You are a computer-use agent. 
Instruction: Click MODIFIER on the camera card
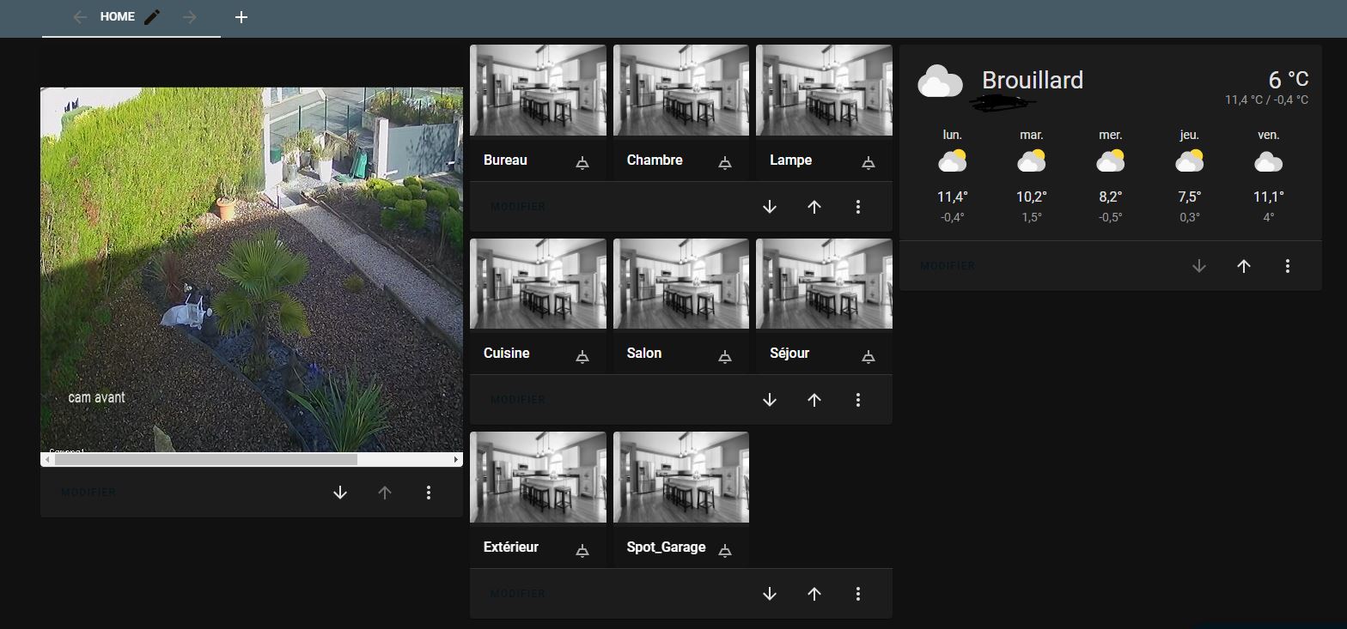(x=88, y=493)
